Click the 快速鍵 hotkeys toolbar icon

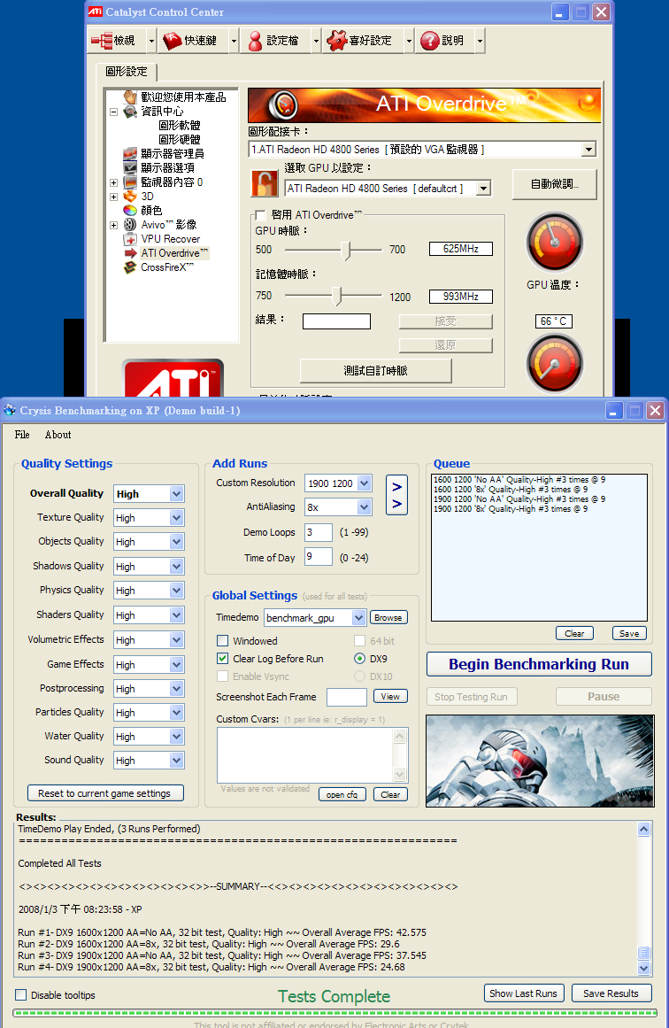pyautogui.click(x=172, y=40)
